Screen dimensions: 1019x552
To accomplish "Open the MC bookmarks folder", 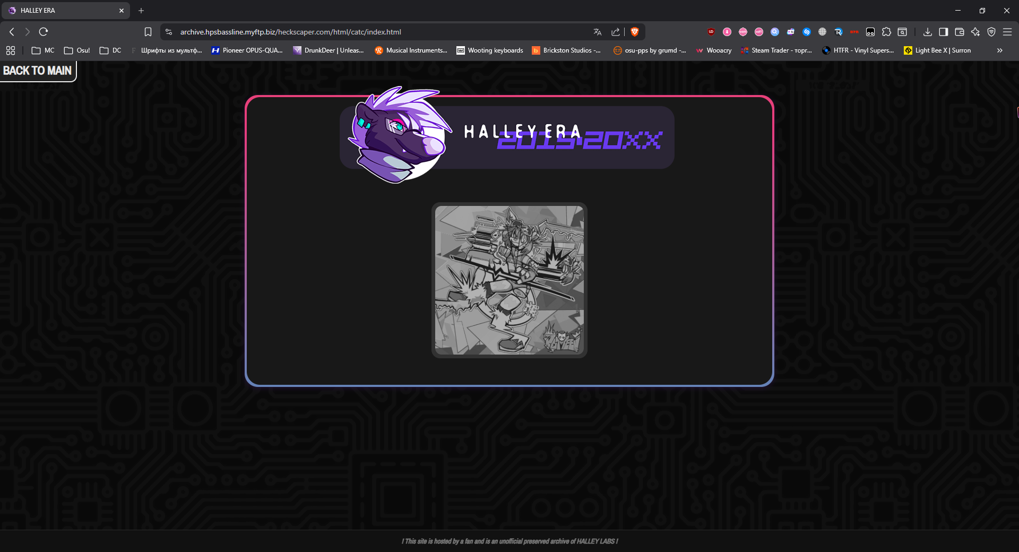I will point(43,50).
